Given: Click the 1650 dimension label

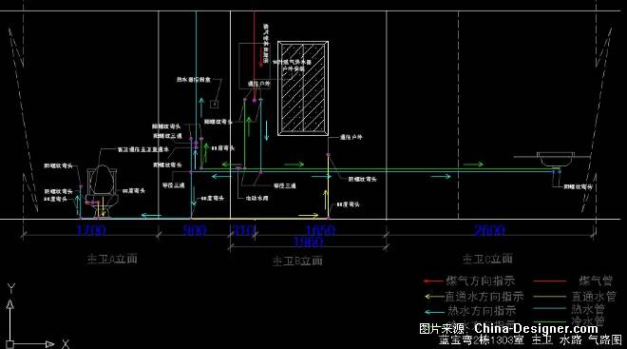Looking at the screenshot, I should point(320,230).
